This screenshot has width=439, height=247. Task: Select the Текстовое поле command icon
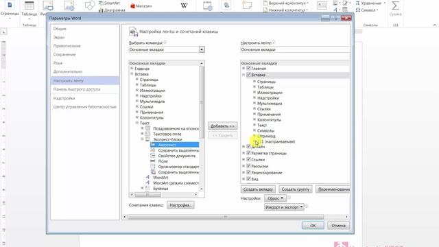click(147, 134)
